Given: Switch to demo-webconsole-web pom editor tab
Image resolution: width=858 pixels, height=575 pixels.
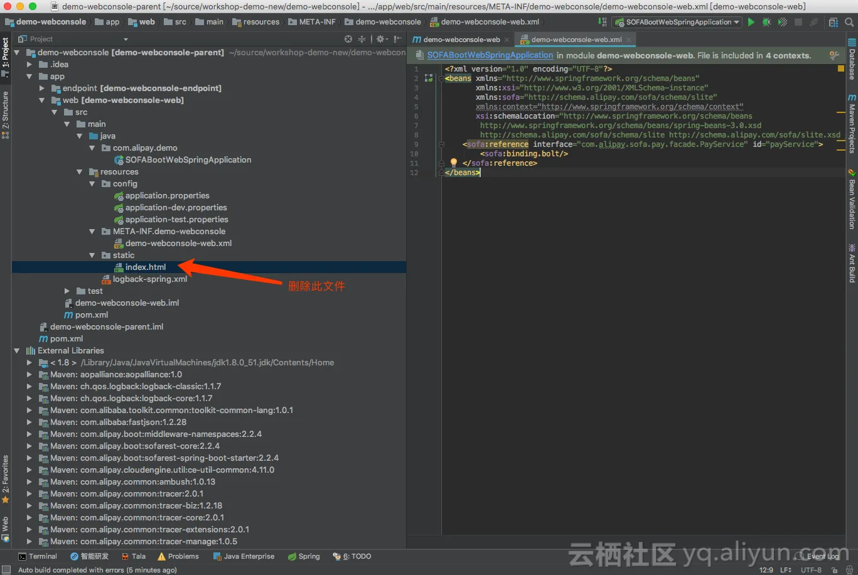Looking at the screenshot, I should (461, 40).
